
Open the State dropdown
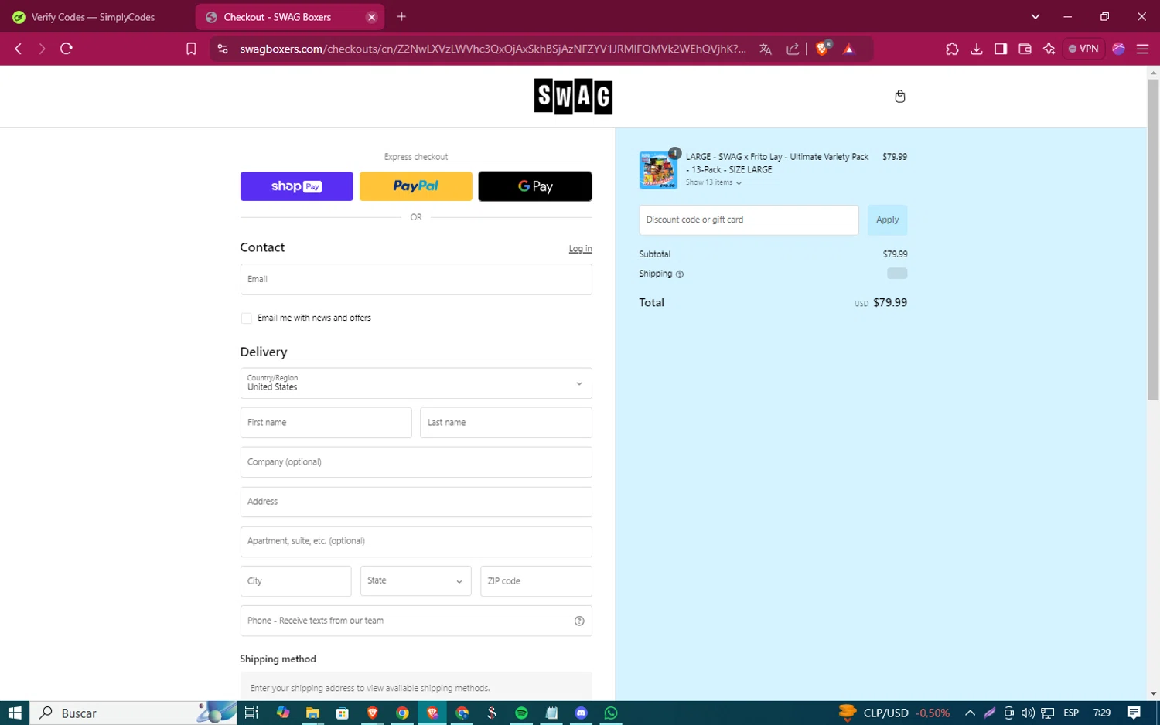click(415, 581)
